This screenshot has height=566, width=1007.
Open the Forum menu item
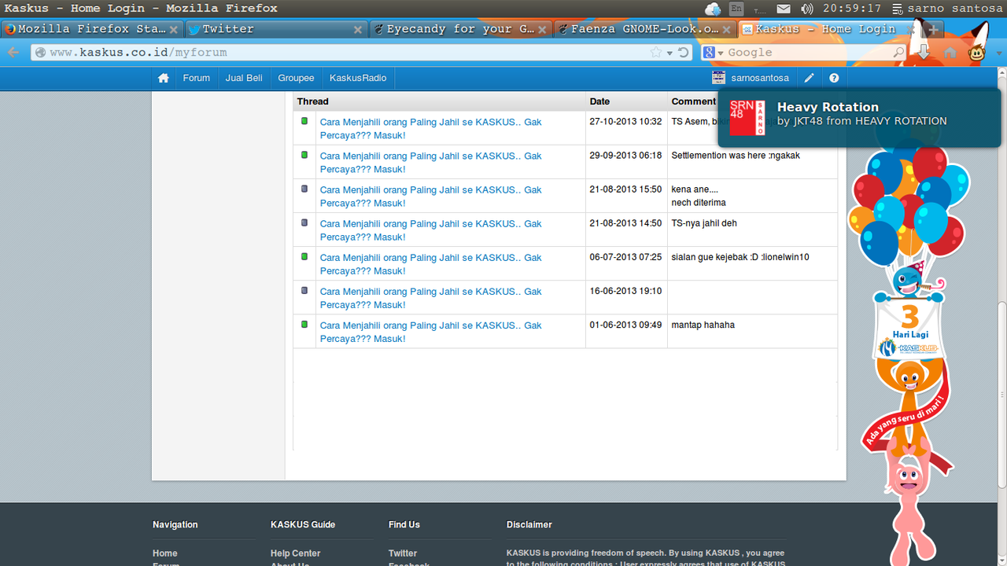pyautogui.click(x=197, y=78)
